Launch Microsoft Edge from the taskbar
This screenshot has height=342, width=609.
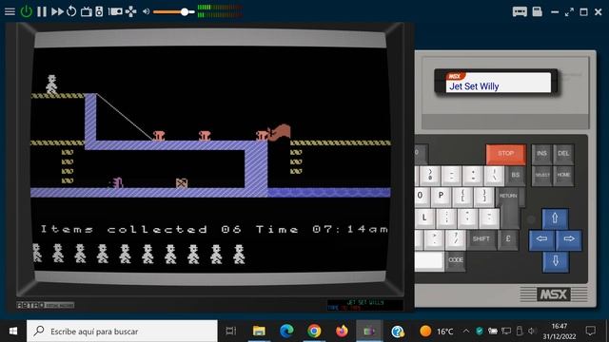286,332
